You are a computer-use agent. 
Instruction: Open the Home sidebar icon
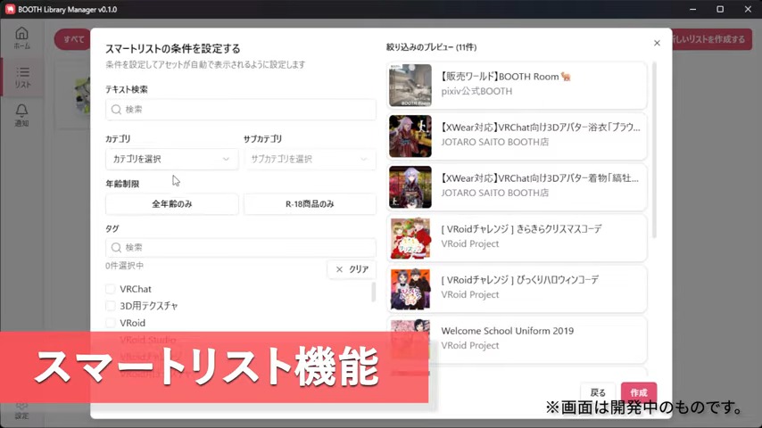coord(21,37)
